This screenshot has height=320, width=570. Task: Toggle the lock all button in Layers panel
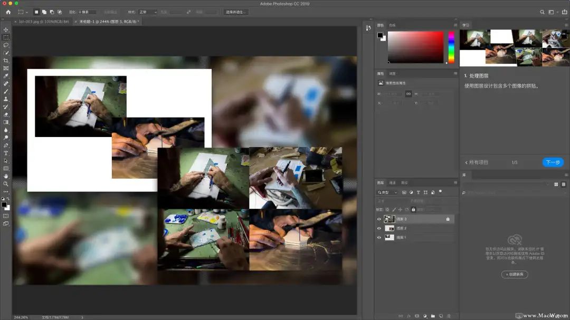click(413, 210)
